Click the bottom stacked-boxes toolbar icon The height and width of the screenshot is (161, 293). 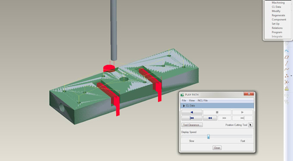click(287, 102)
